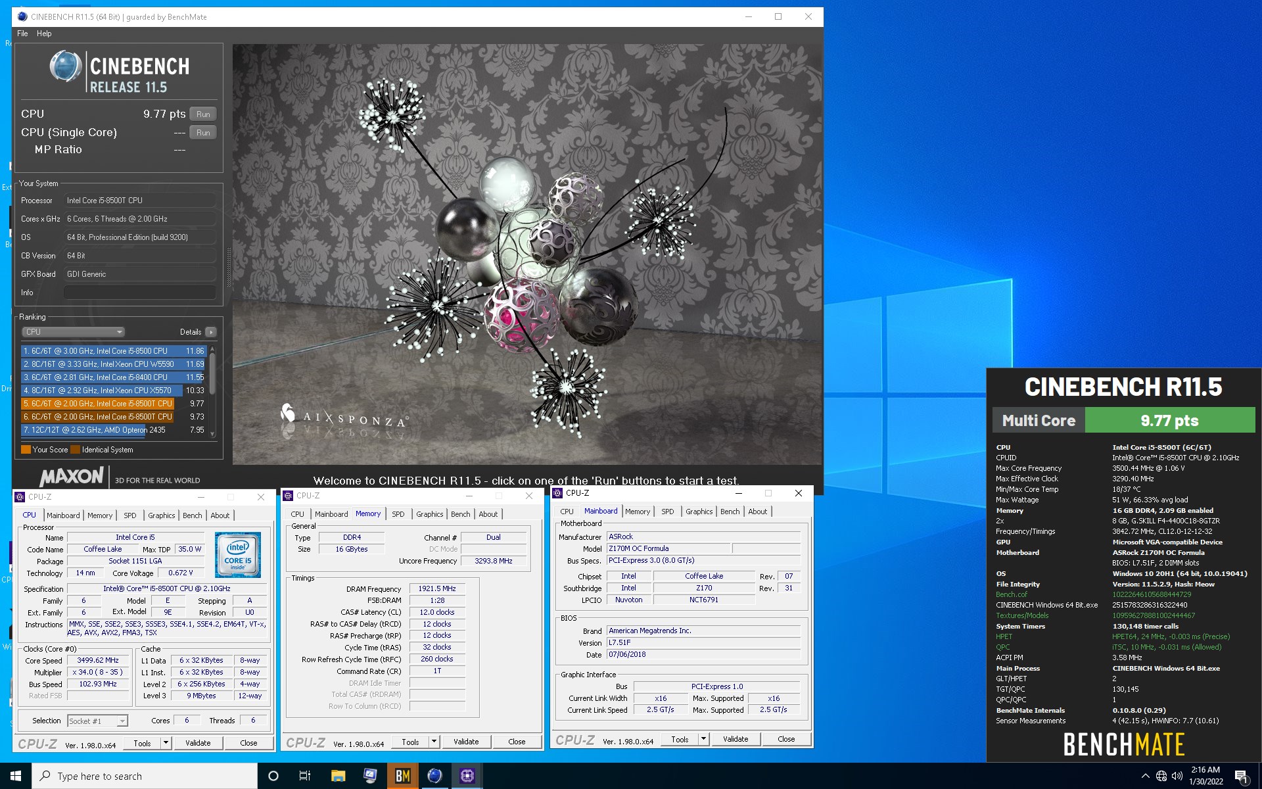Expand Tools dropdown arrow in left CPU-Z

click(166, 743)
